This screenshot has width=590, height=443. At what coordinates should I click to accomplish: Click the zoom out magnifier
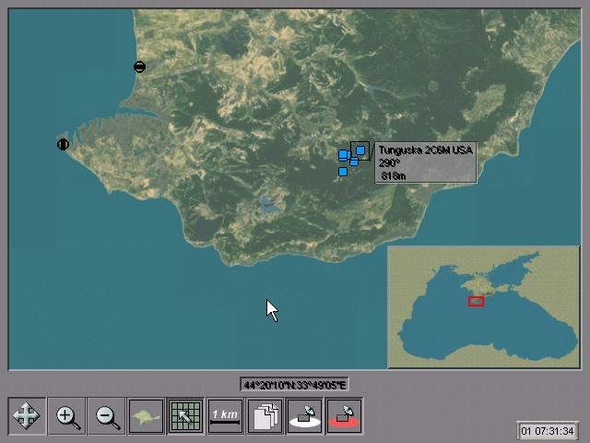pyautogui.click(x=108, y=416)
